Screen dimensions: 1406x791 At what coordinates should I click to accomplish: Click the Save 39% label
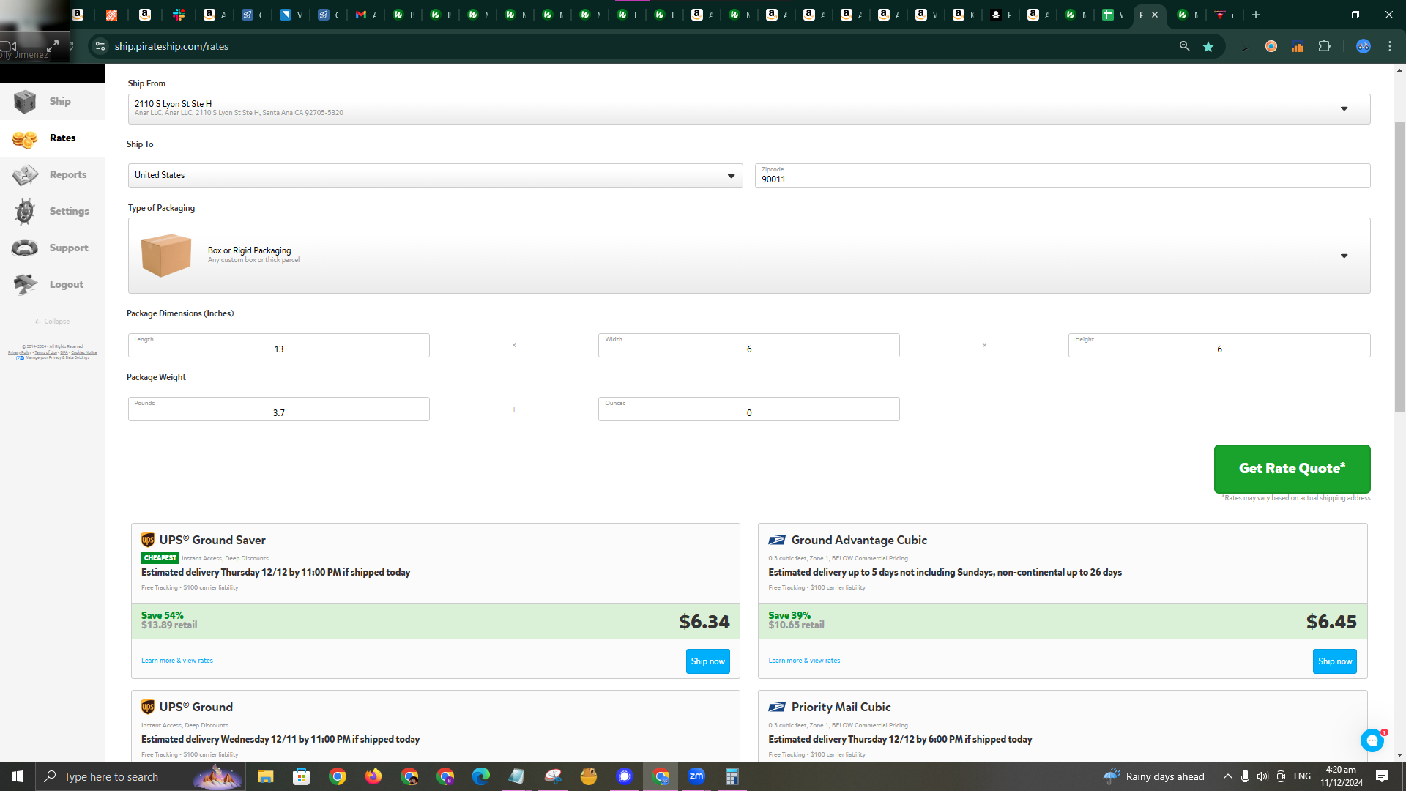point(789,616)
